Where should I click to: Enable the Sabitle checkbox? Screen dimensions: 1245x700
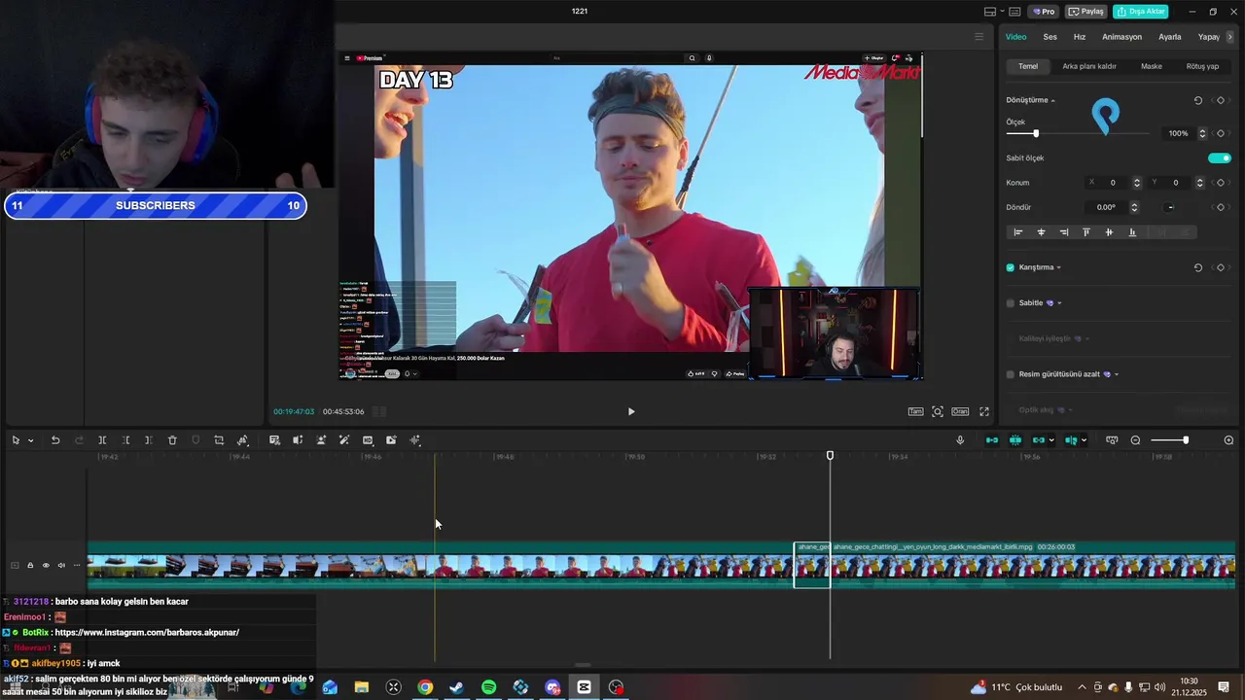(1011, 303)
